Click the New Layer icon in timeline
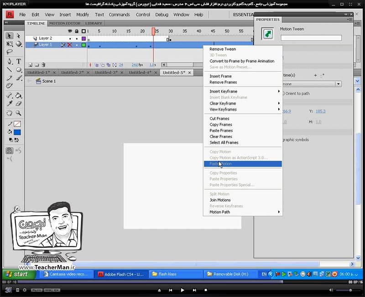Viewport: 365px width, 297px height. [30, 65]
